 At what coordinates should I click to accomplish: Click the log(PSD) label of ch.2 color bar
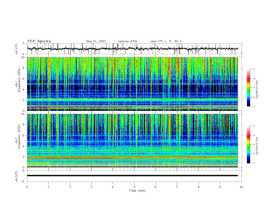coord(257,146)
